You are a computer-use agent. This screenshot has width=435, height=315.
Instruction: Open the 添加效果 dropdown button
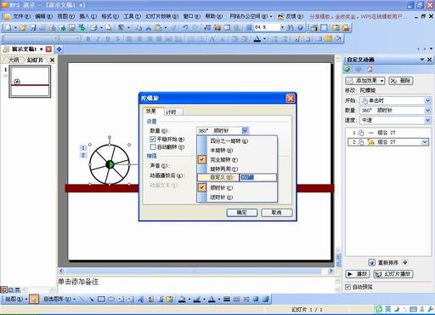(365, 81)
